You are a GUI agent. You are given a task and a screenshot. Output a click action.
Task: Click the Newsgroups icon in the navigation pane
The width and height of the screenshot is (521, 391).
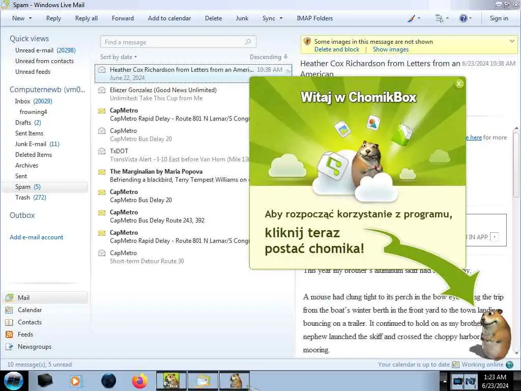9,347
